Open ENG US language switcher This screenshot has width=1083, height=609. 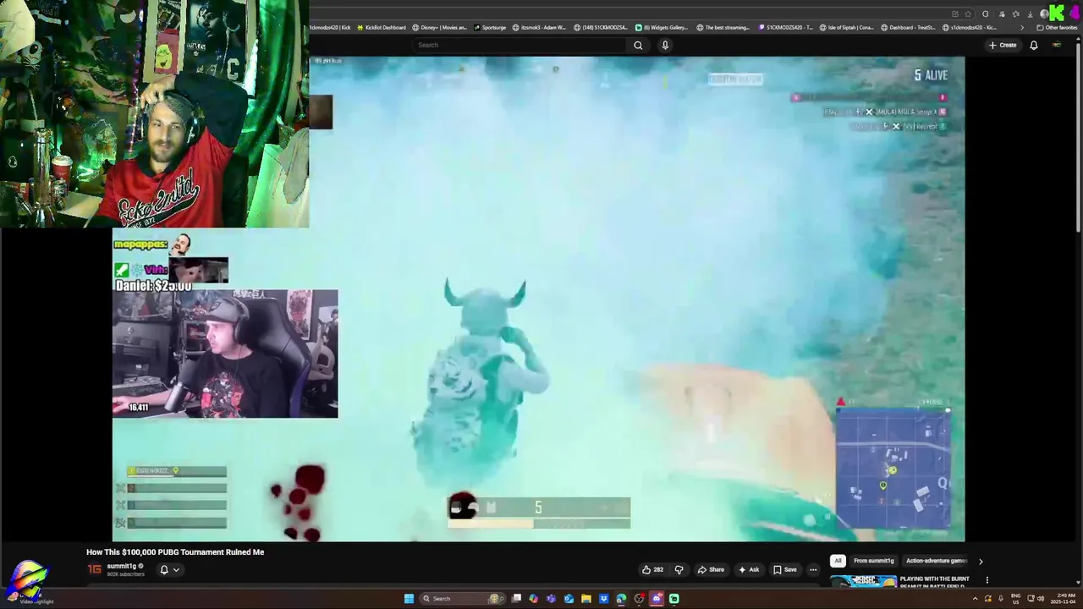(x=1015, y=599)
